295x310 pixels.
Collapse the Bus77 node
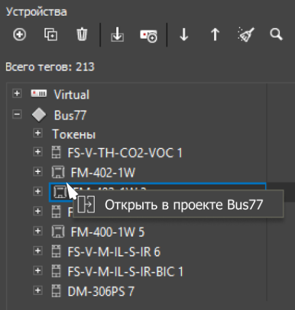click(17, 114)
